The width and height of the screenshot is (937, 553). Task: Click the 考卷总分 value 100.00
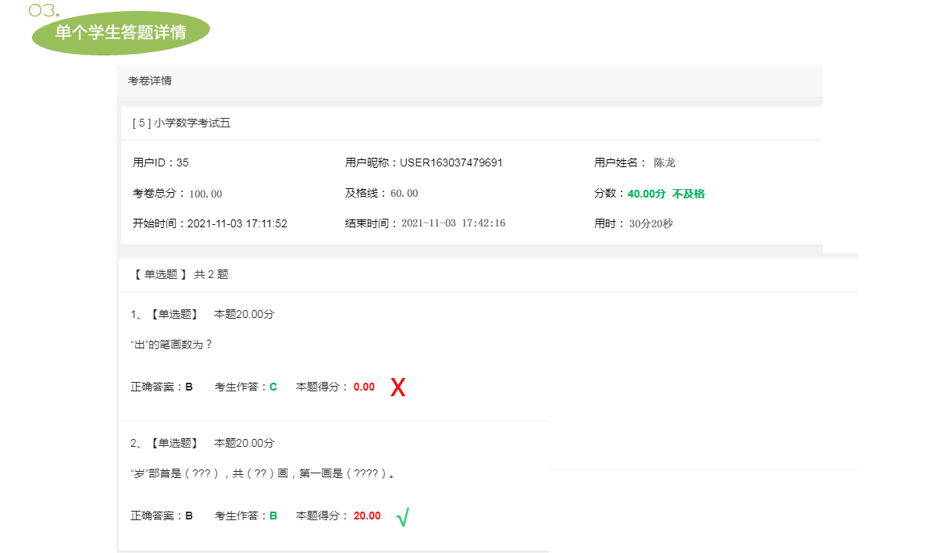click(205, 194)
